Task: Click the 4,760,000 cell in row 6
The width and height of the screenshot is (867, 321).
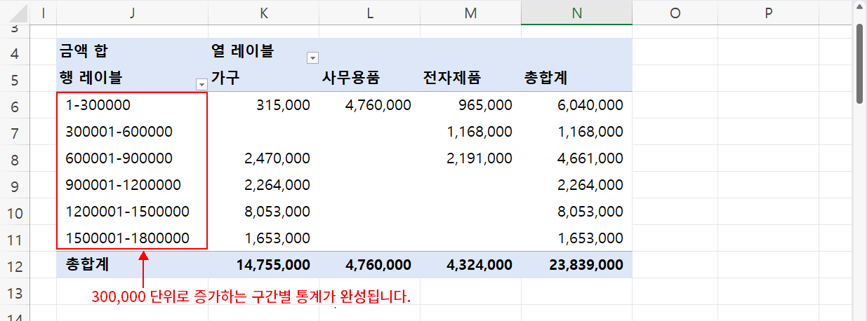Action: (x=369, y=104)
